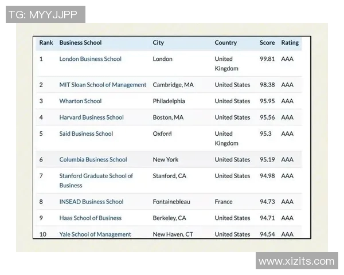Image resolution: width=344 pixels, height=275 pixels.
Task: Select the 99.81 score cell
Action: 267,58
